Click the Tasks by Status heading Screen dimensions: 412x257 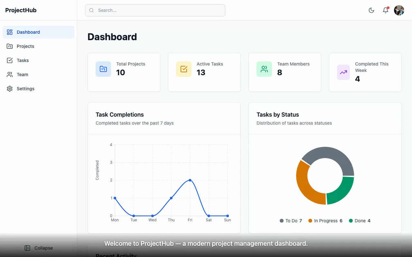tap(278, 115)
